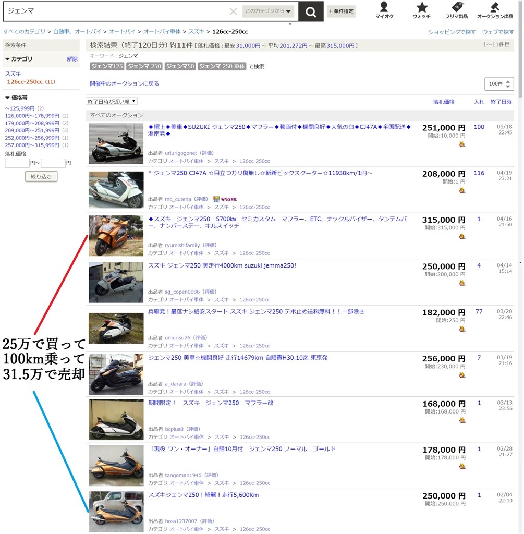Open 終了日時が近い順 sort dropdown
This screenshot has width=524, height=534.
point(112,102)
